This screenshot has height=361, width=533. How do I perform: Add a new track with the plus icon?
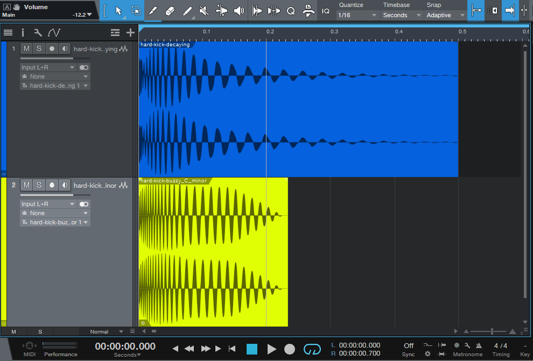point(130,32)
